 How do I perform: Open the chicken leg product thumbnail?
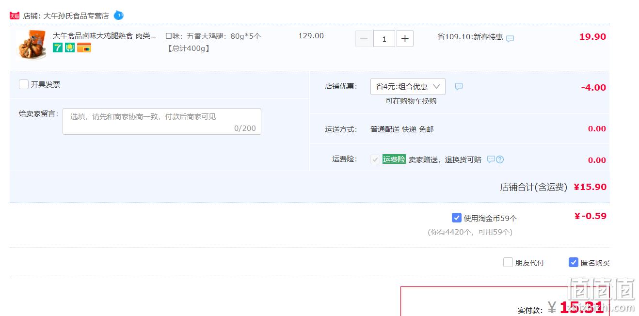click(x=32, y=45)
